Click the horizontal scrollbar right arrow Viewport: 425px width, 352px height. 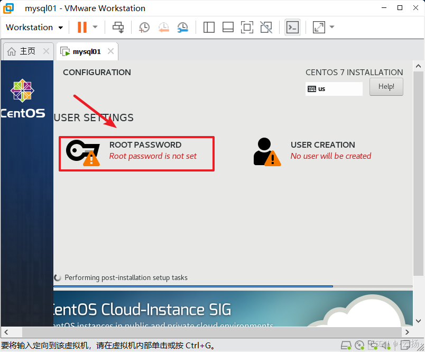click(407, 332)
